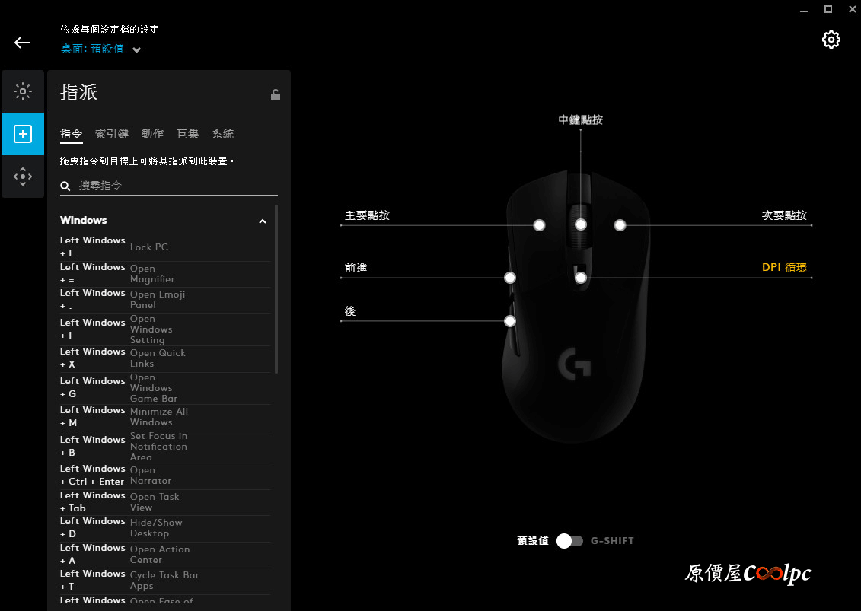Click the command list scrollbar

pyautogui.click(x=276, y=289)
